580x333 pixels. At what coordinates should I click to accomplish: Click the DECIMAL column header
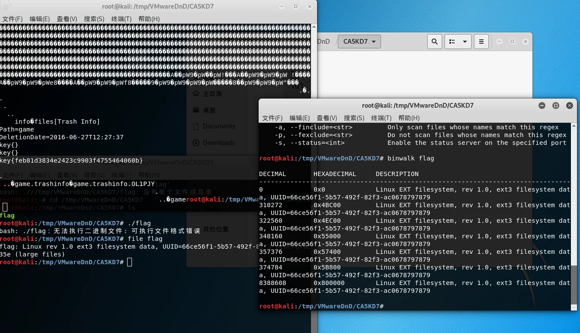(272, 174)
